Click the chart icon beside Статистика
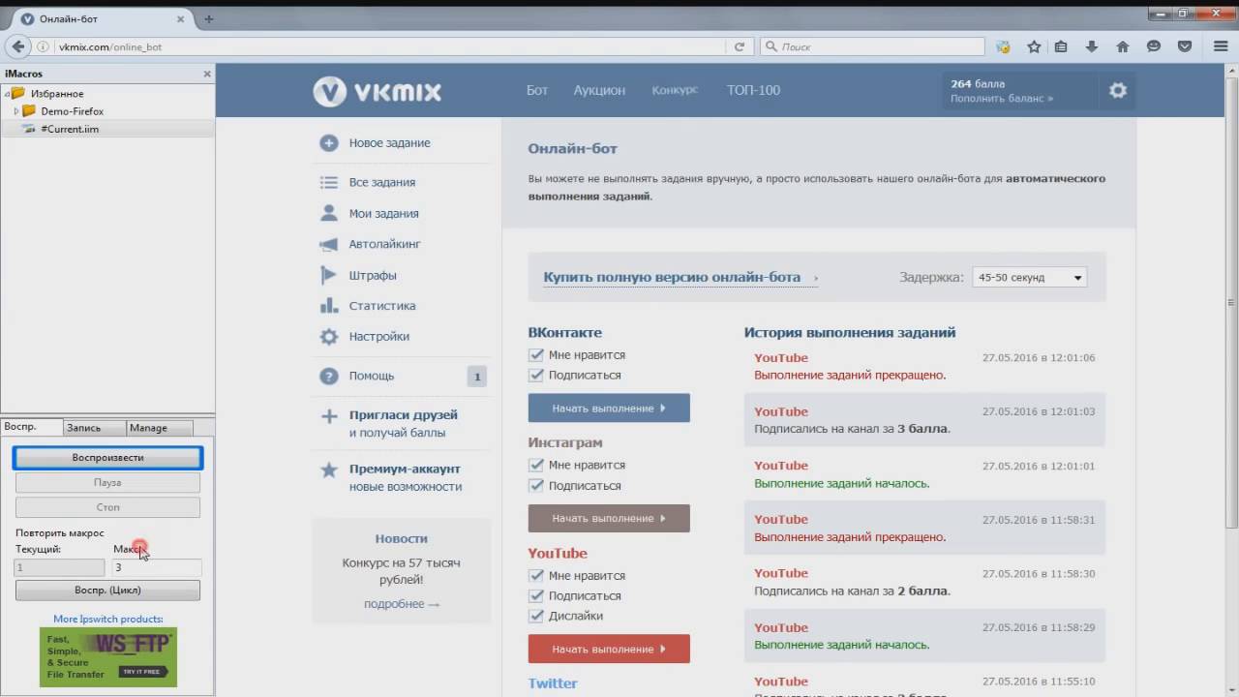Viewport: 1239px width, 697px height. [x=329, y=306]
